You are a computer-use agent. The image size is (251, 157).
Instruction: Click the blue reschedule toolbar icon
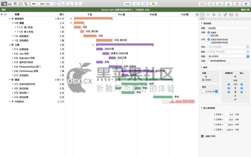pyautogui.click(x=145, y=4)
